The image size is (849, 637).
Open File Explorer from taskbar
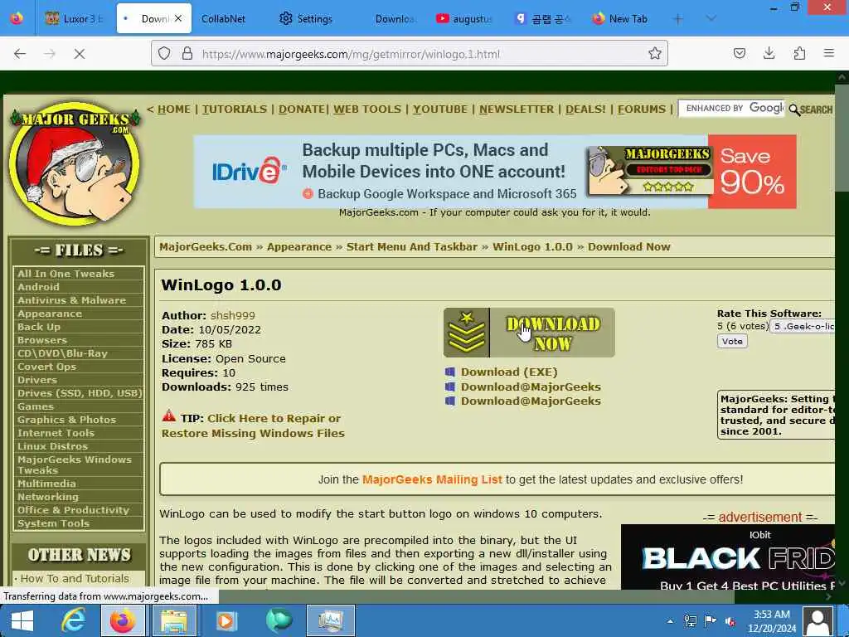[174, 620]
